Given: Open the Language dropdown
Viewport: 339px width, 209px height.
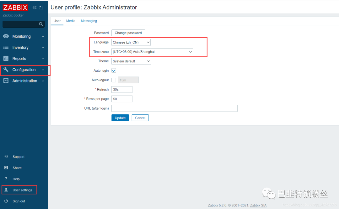Looking at the screenshot, I should (x=131, y=42).
